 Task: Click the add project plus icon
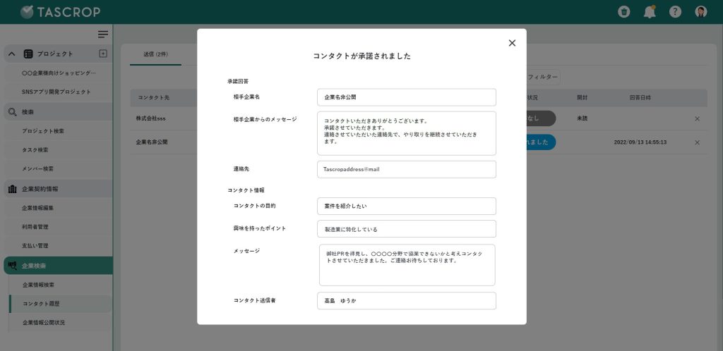coord(103,54)
